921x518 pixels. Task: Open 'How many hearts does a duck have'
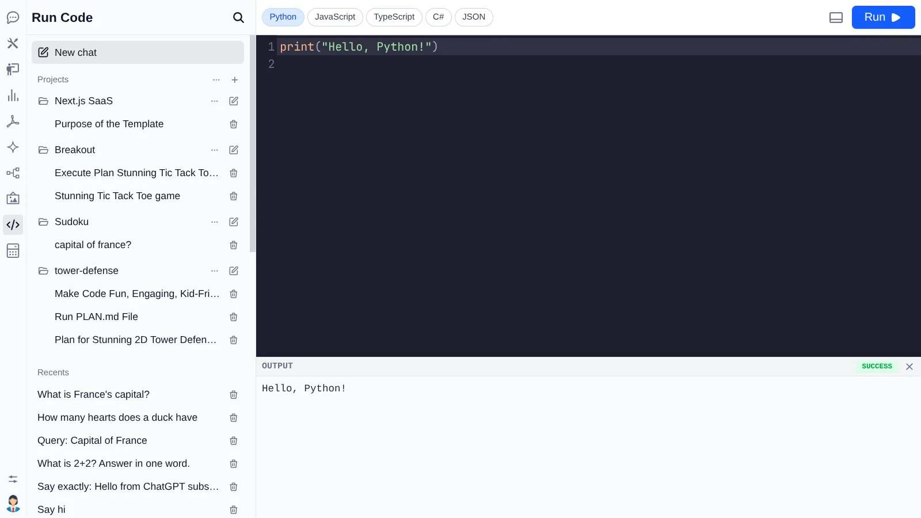pyautogui.click(x=117, y=418)
